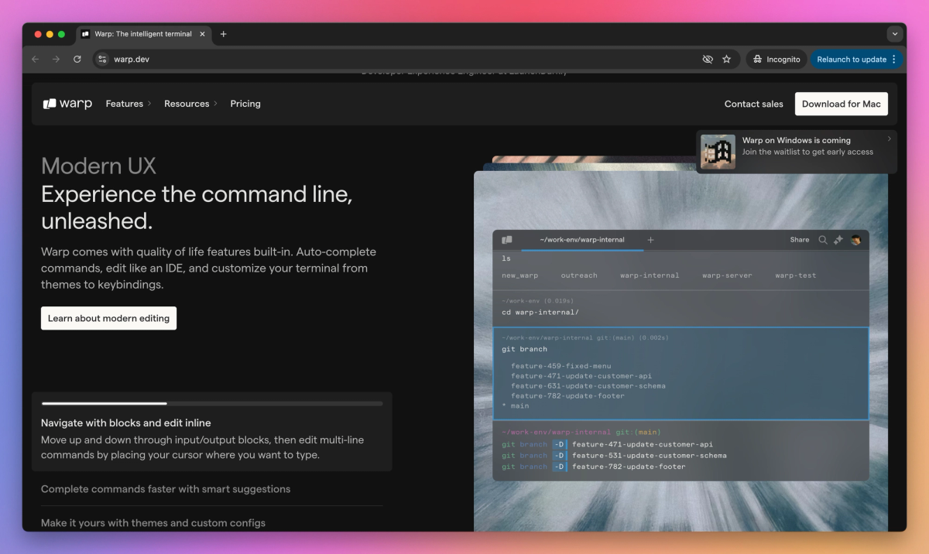Click the cd warp-internal/ command

(540, 312)
